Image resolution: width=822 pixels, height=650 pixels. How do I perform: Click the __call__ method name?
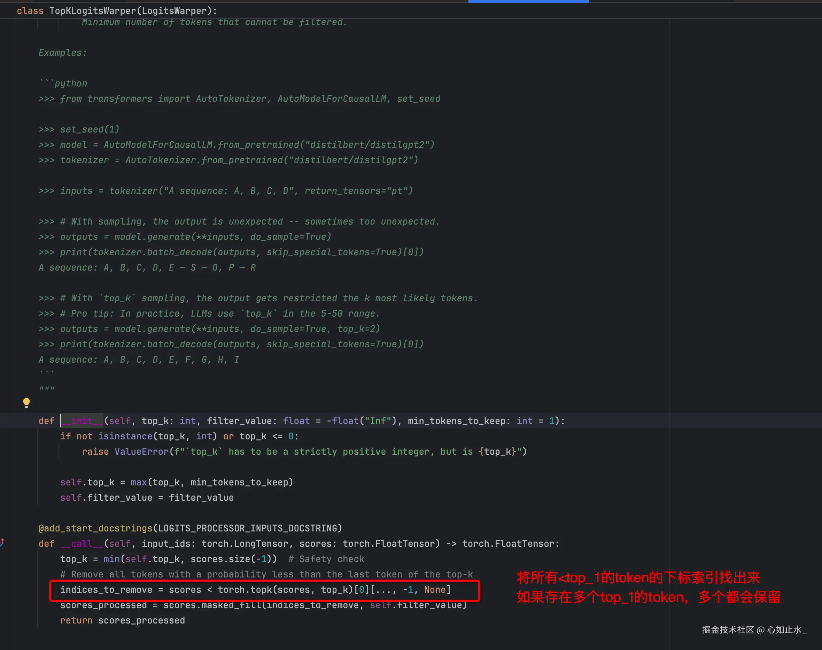click(x=82, y=544)
